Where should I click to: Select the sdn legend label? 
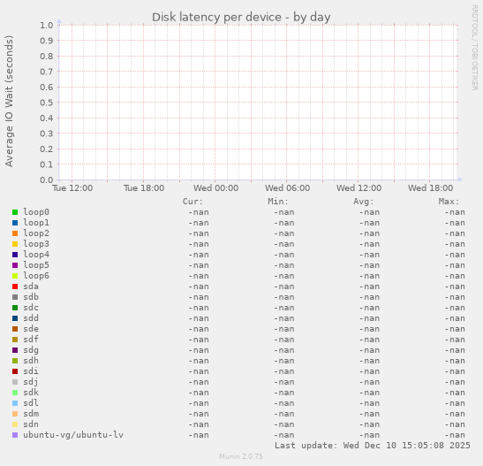click(x=31, y=424)
